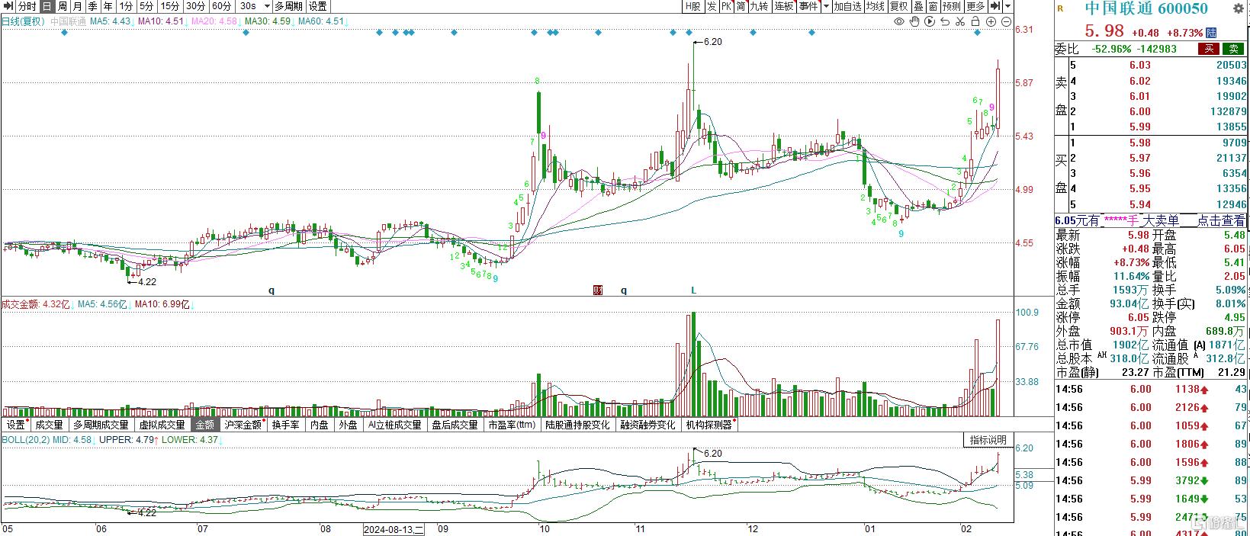Click the L marker below the 6.20 peak

[x=694, y=290]
